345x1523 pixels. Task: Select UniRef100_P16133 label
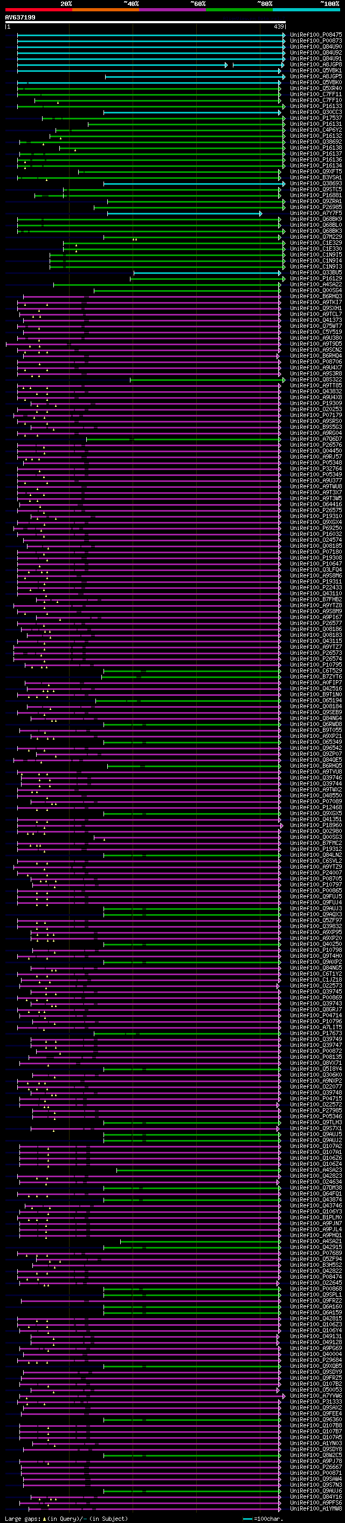[316, 106]
